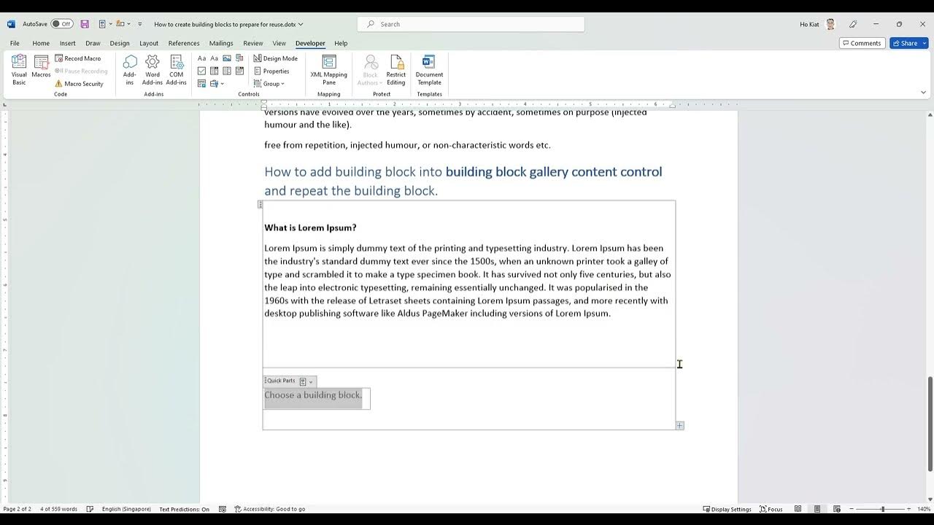Insert a Picture content control
This screenshot has width=934, height=525.
click(227, 58)
